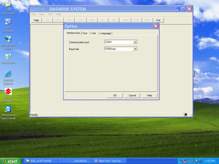Click the "Communication port" label
This screenshot has width=219, height=164.
click(79, 42)
